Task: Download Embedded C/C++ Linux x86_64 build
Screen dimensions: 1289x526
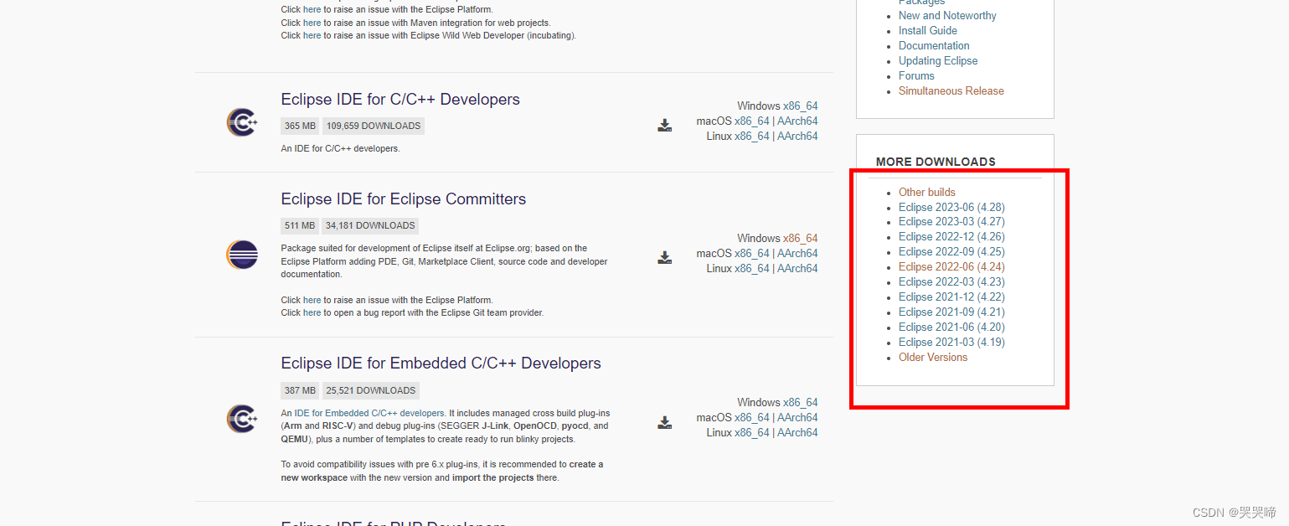Action: pyautogui.click(x=751, y=433)
